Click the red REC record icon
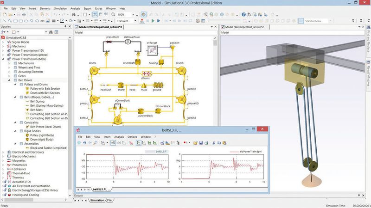Viewport: 371px width, 208px height. tap(142, 21)
